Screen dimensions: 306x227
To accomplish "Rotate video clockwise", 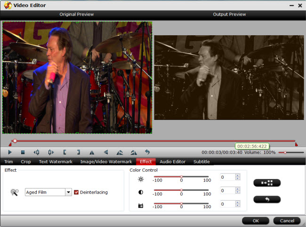I will (x=134, y=152).
